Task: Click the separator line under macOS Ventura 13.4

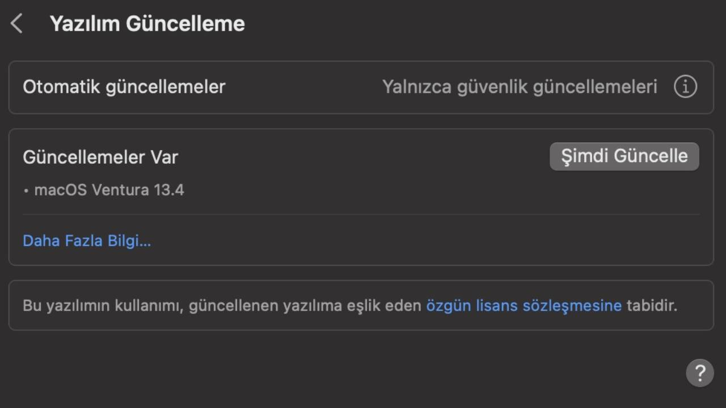Action: pos(361,215)
